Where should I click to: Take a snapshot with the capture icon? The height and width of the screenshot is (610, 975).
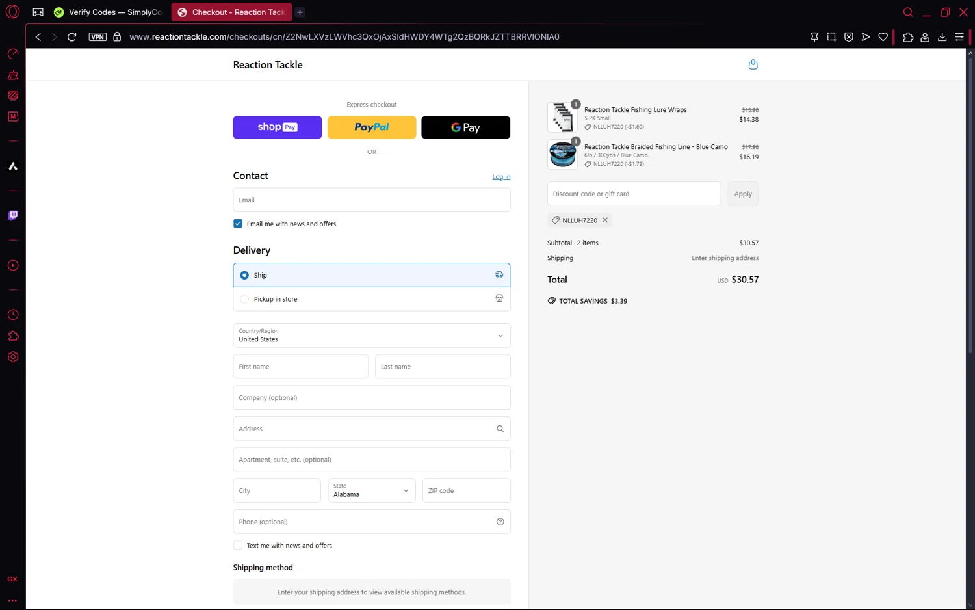[831, 37]
